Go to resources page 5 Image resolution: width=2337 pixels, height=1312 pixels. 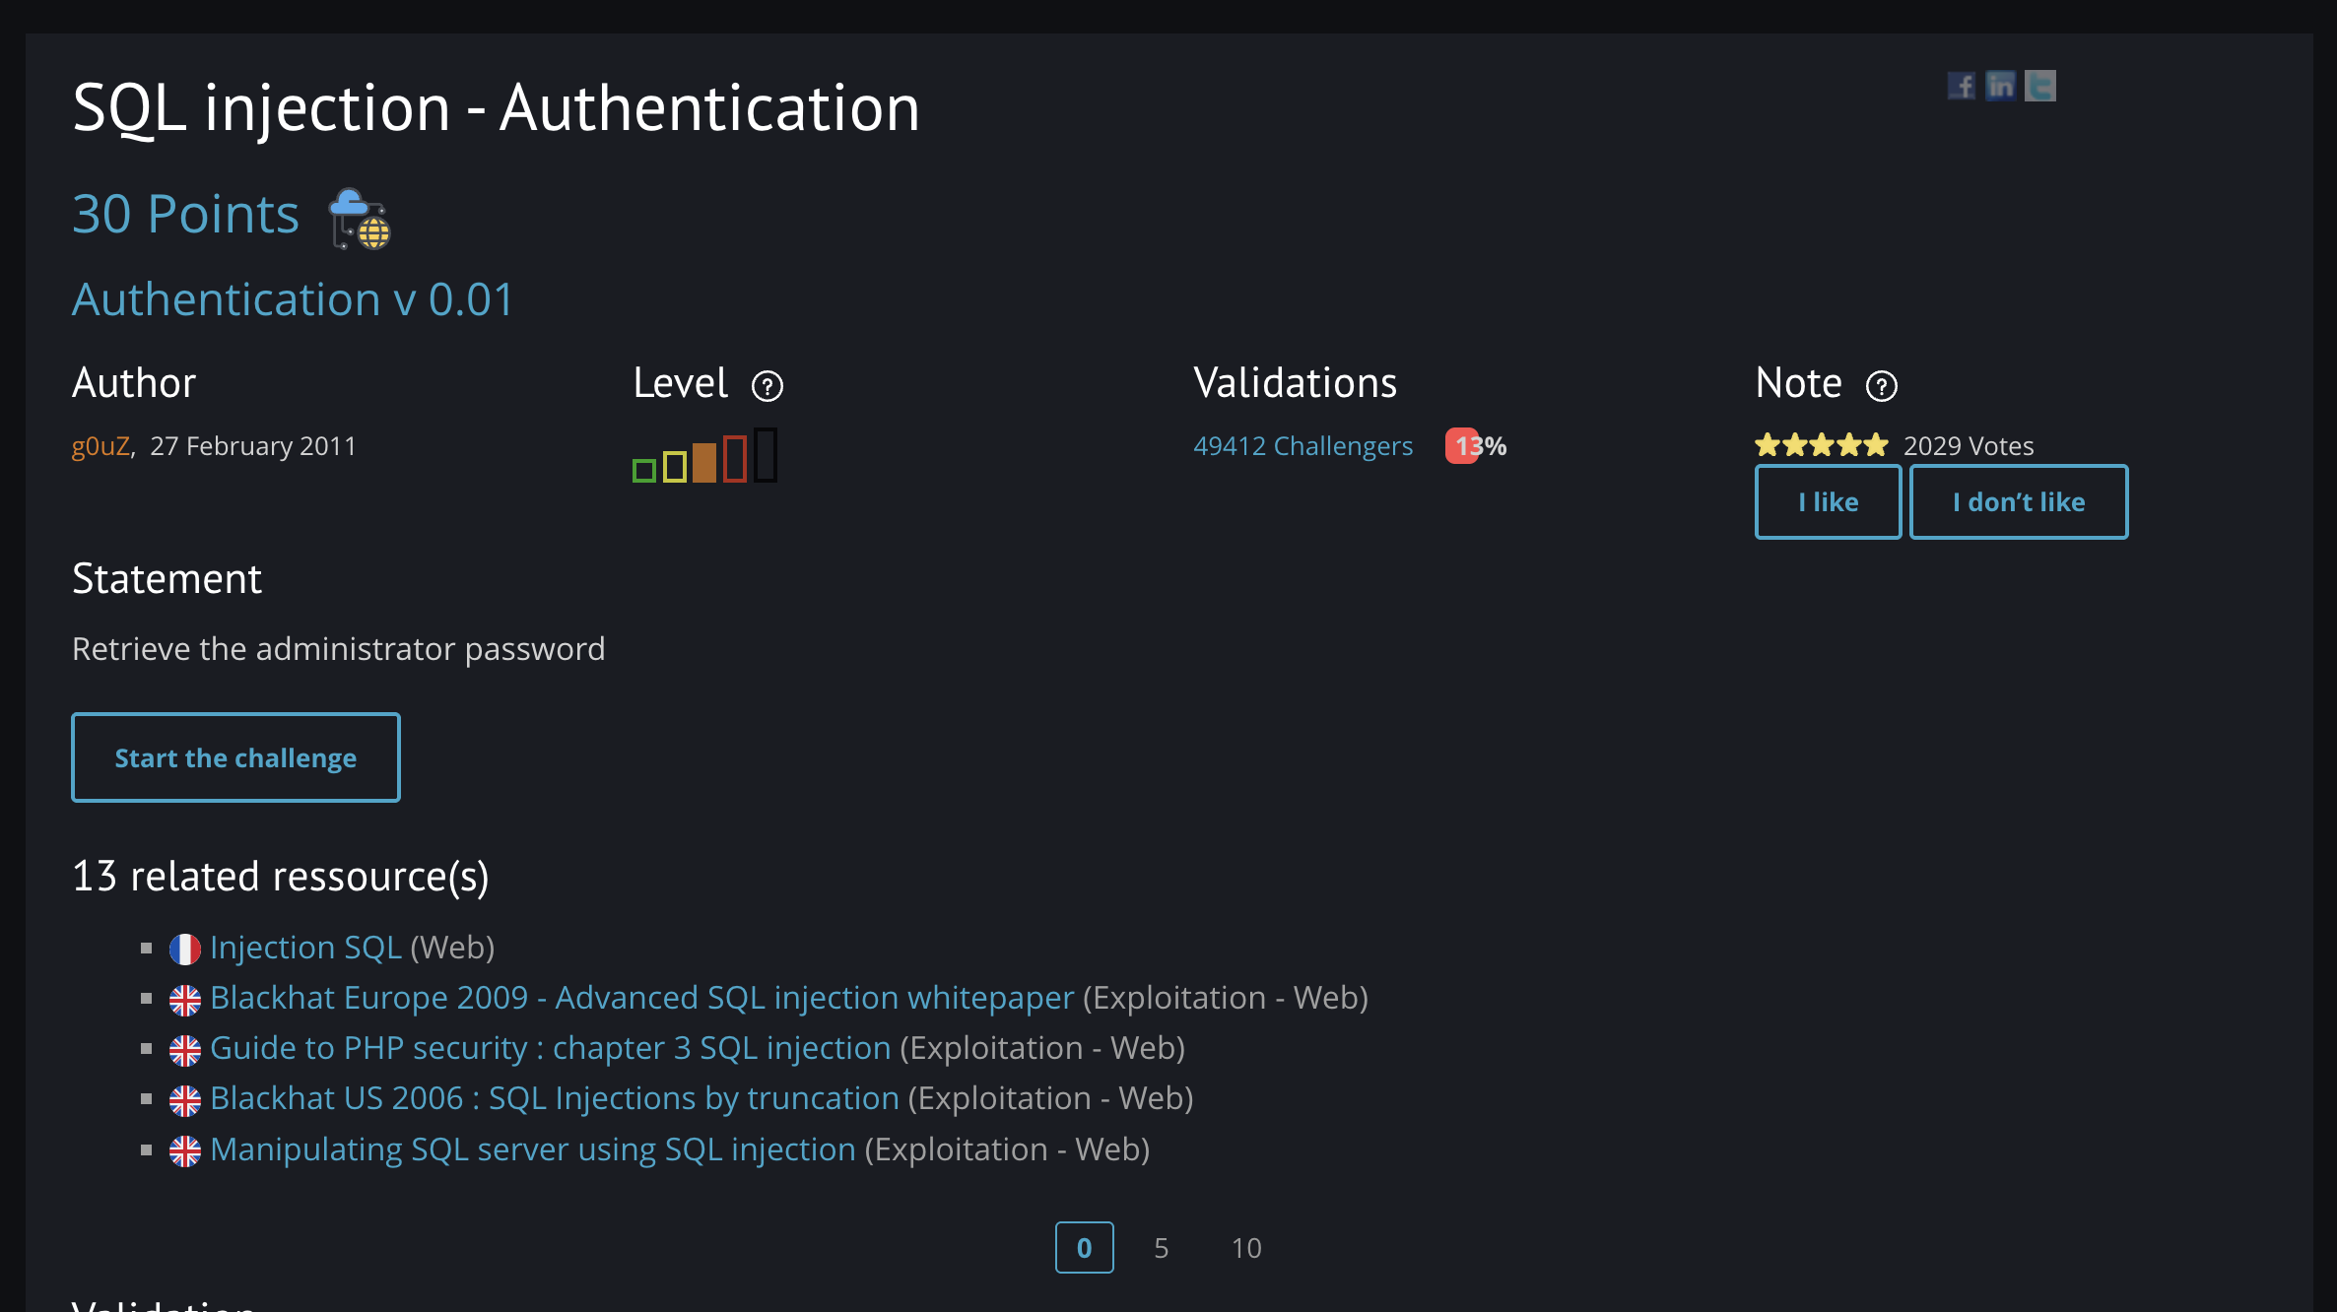click(x=1161, y=1248)
